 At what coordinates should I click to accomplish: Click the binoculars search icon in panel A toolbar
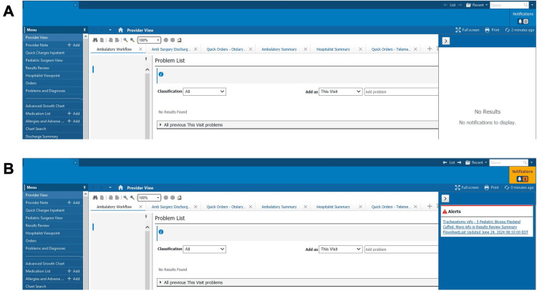click(95, 40)
